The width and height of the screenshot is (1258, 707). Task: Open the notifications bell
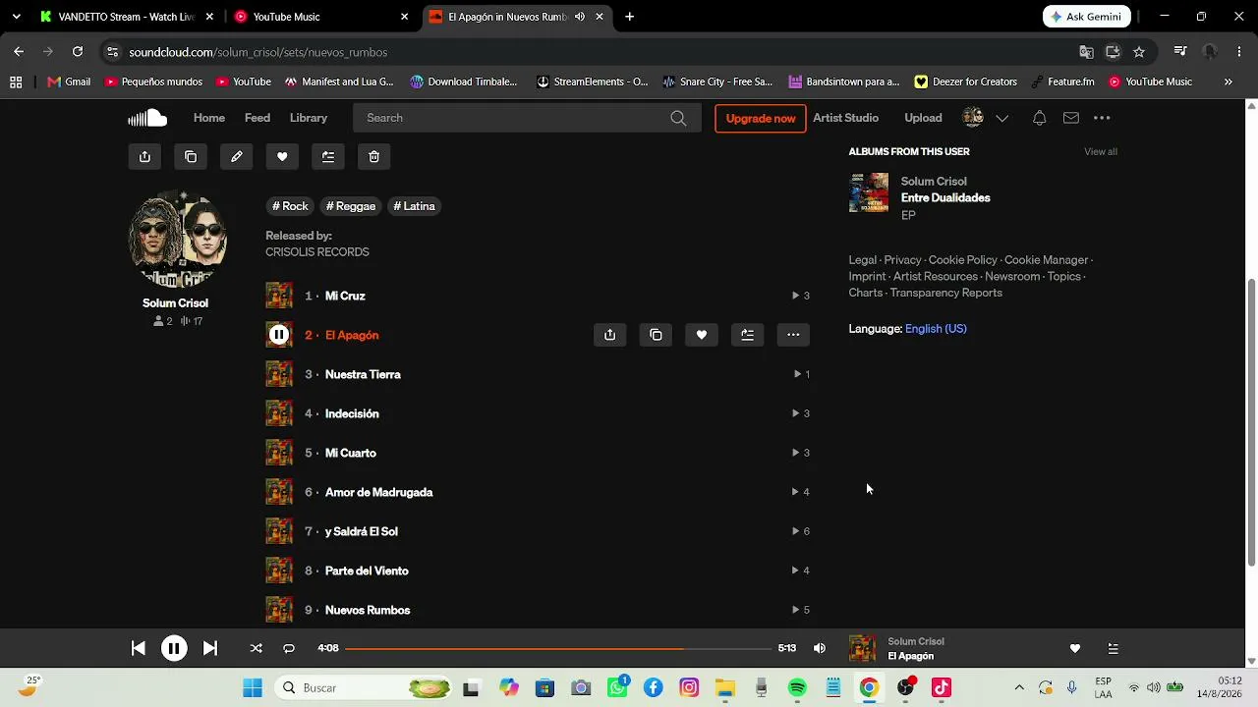coord(1039,118)
